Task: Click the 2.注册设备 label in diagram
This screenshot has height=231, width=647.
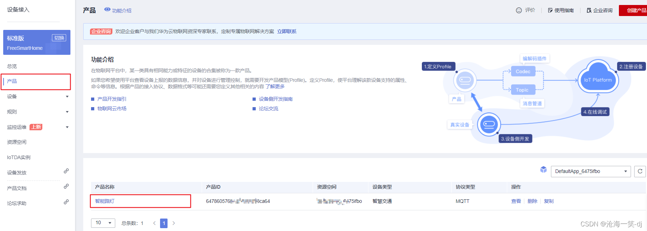Action: point(631,67)
